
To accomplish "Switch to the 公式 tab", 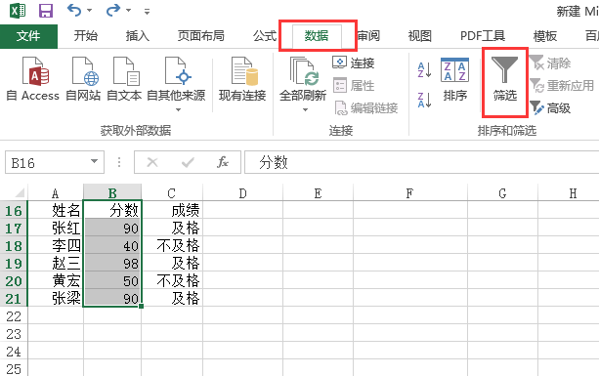I will pos(265,36).
